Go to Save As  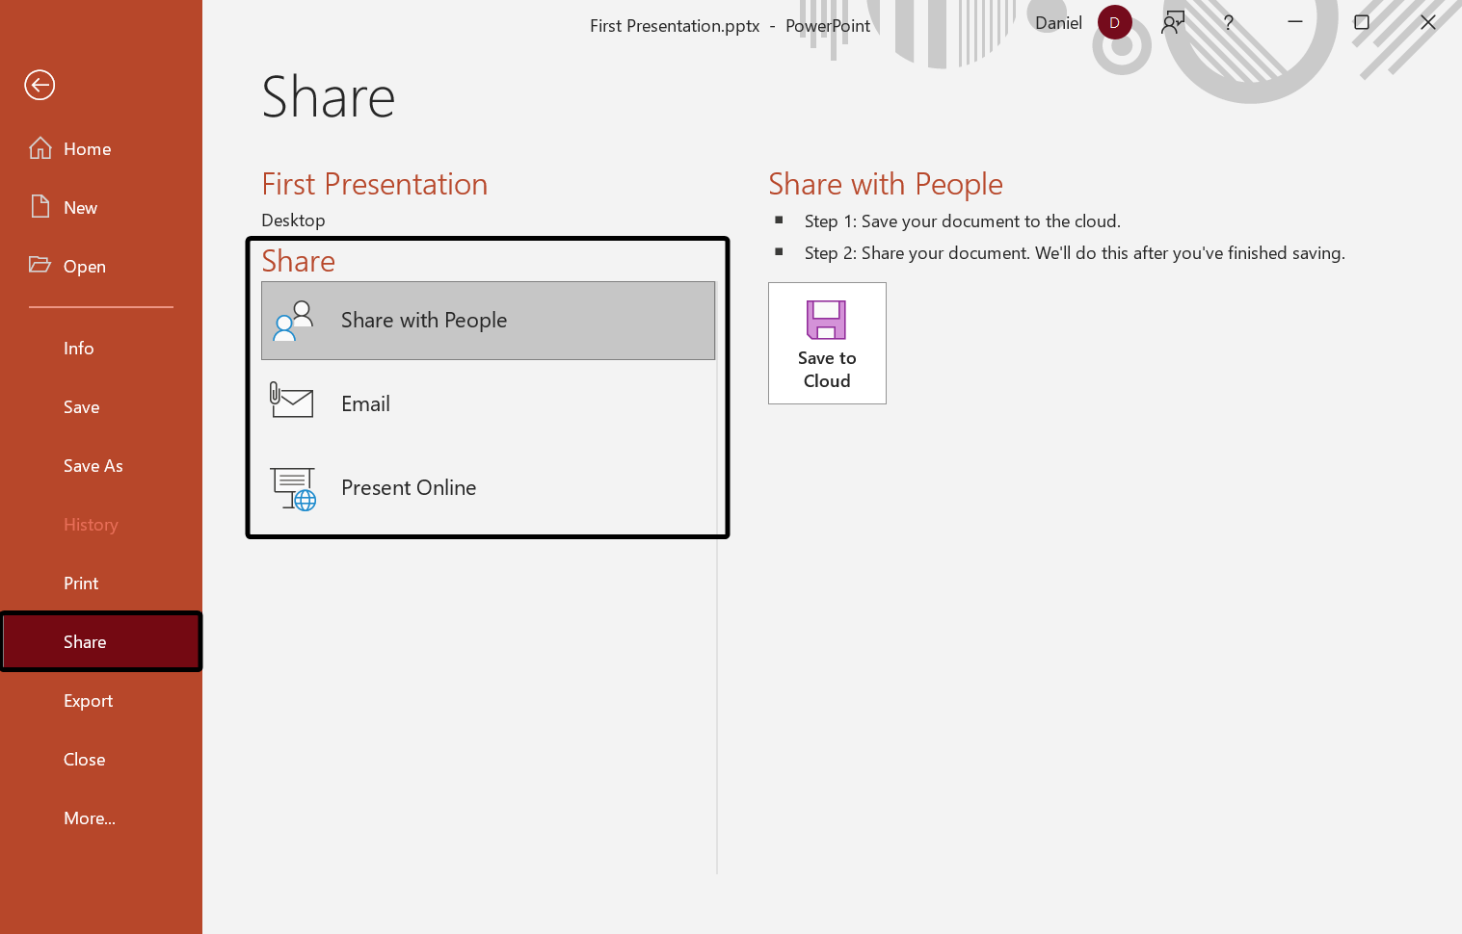tap(93, 466)
